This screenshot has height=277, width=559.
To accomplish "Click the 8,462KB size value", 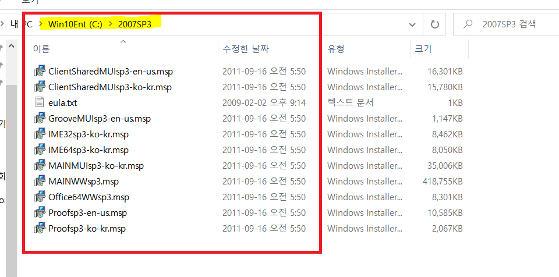I will [x=447, y=134].
